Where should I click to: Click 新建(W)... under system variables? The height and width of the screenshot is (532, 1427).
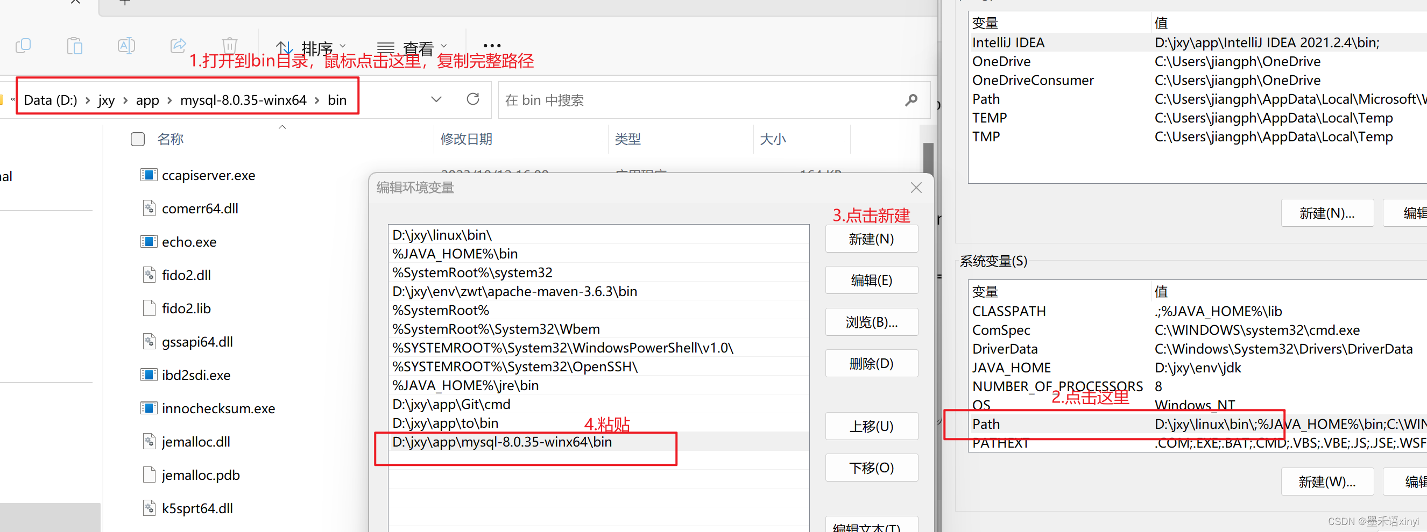pos(1327,481)
